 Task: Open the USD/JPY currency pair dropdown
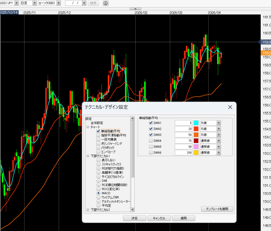[x=16, y=3]
